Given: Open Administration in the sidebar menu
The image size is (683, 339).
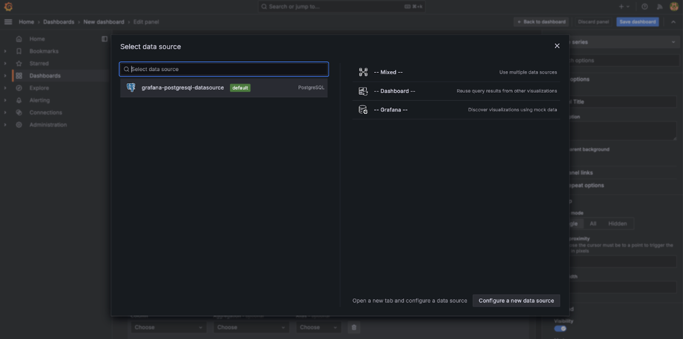Looking at the screenshot, I should 48,125.
